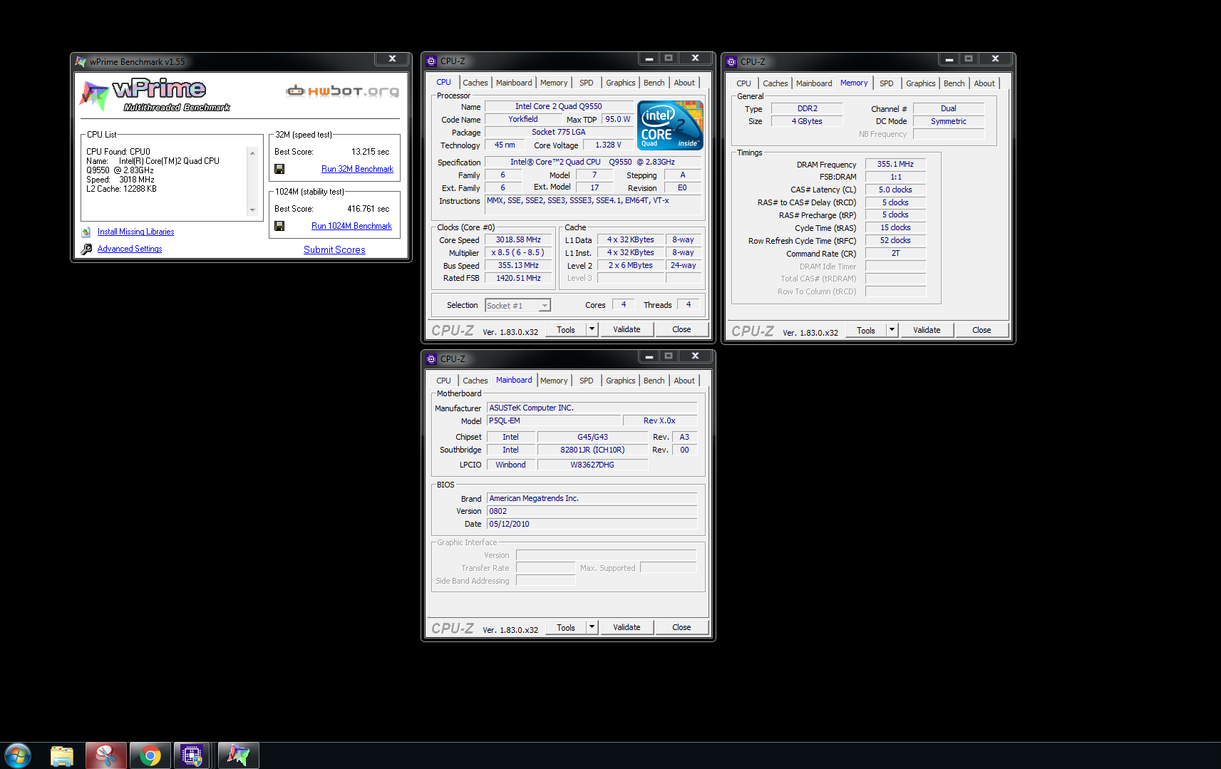Open the Mainboard tab in the processor CPU-Z window

pyautogui.click(x=514, y=83)
